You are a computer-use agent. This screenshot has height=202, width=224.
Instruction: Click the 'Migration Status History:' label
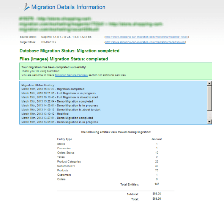[x=38, y=85]
